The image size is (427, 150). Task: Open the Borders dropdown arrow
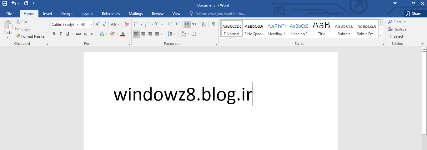(x=199, y=34)
